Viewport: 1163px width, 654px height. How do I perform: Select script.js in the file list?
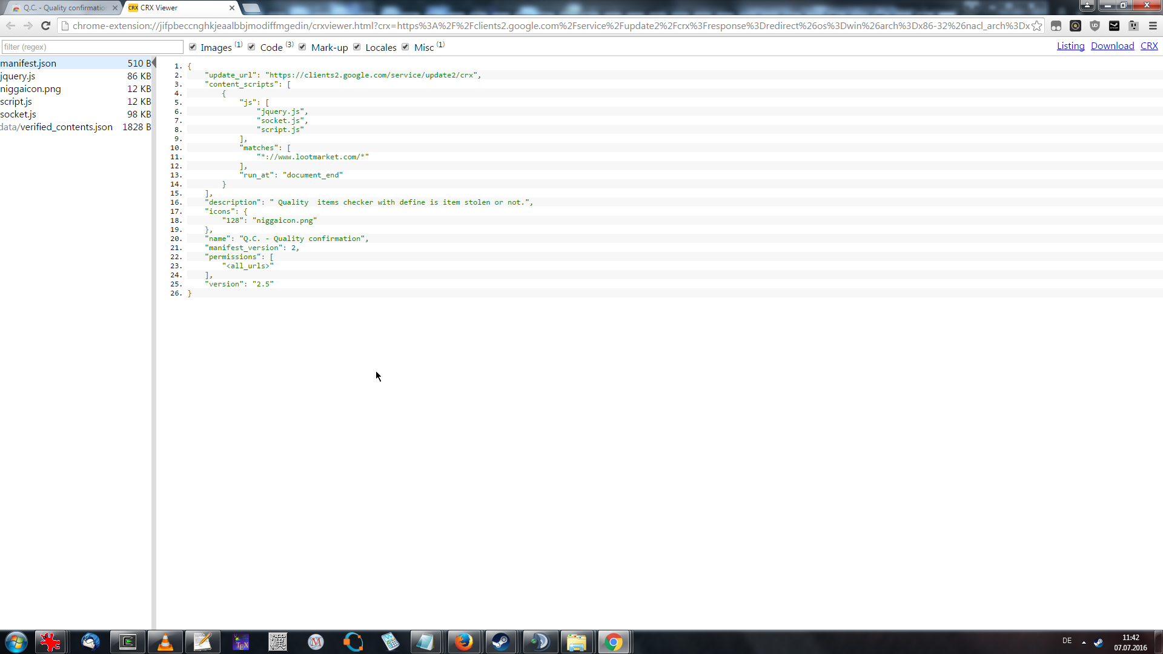pyautogui.click(x=16, y=102)
